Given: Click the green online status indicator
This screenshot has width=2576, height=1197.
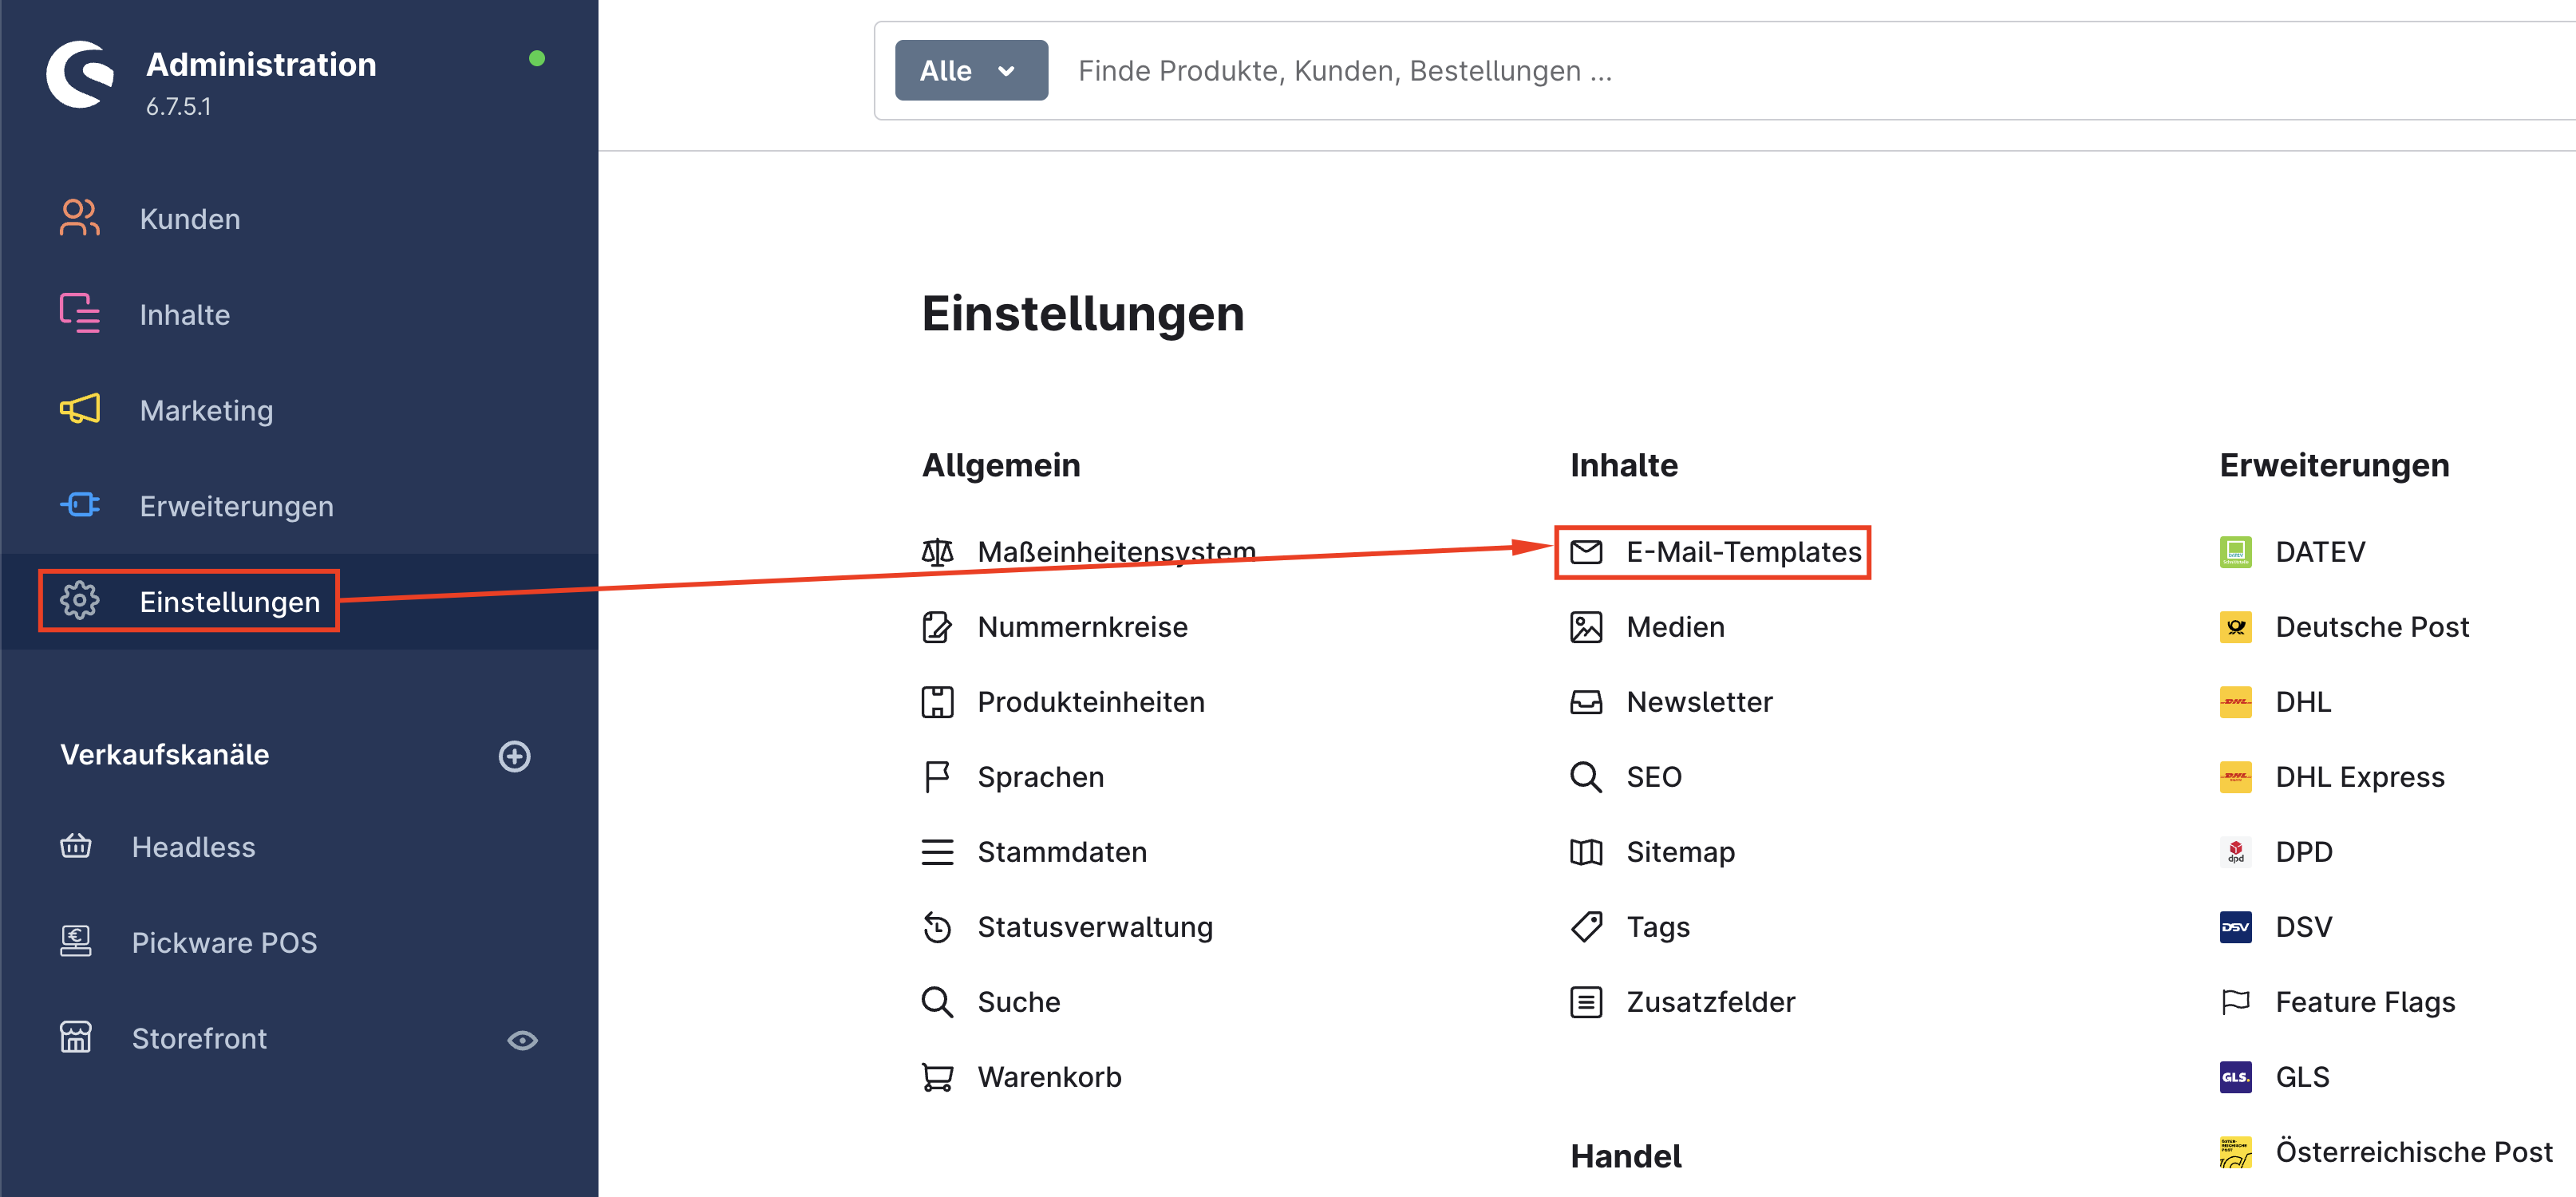Looking at the screenshot, I should pyautogui.click(x=537, y=59).
